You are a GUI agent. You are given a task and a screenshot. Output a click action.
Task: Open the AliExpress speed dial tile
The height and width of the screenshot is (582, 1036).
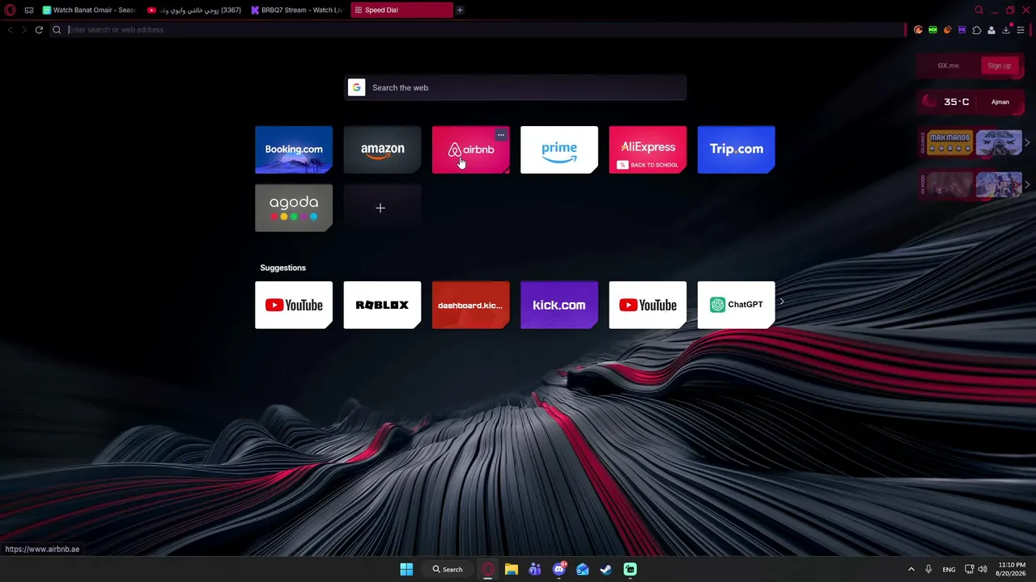[x=647, y=150]
